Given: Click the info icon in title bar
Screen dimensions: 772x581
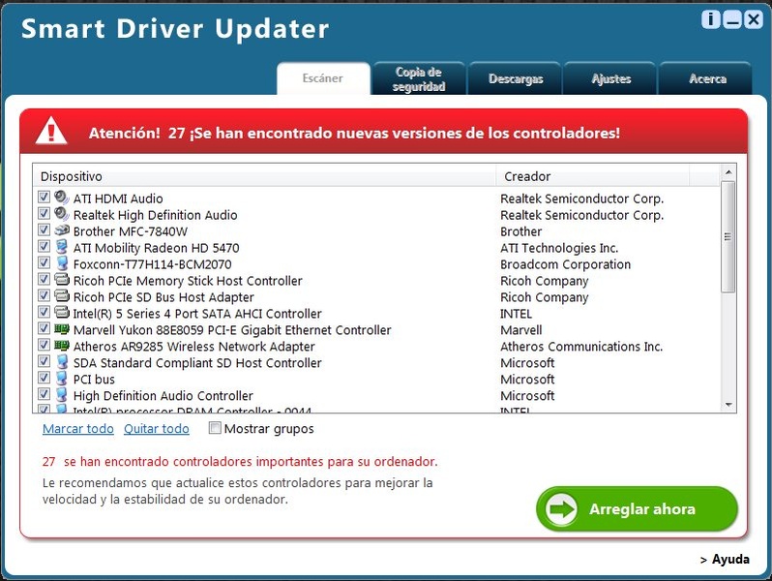Looking at the screenshot, I should [710, 19].
